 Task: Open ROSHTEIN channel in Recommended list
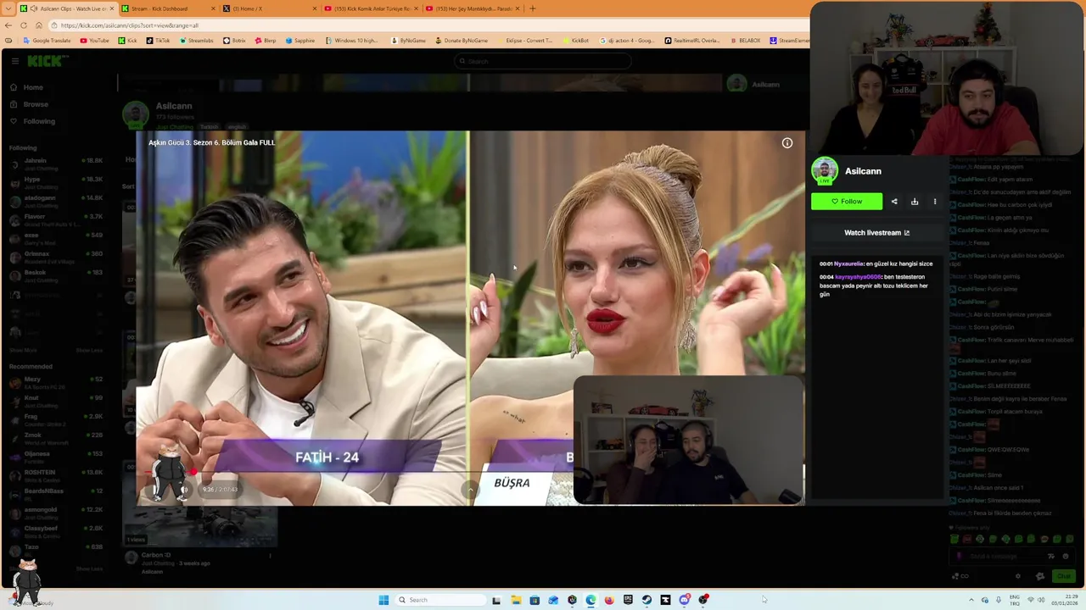(56, 475)
